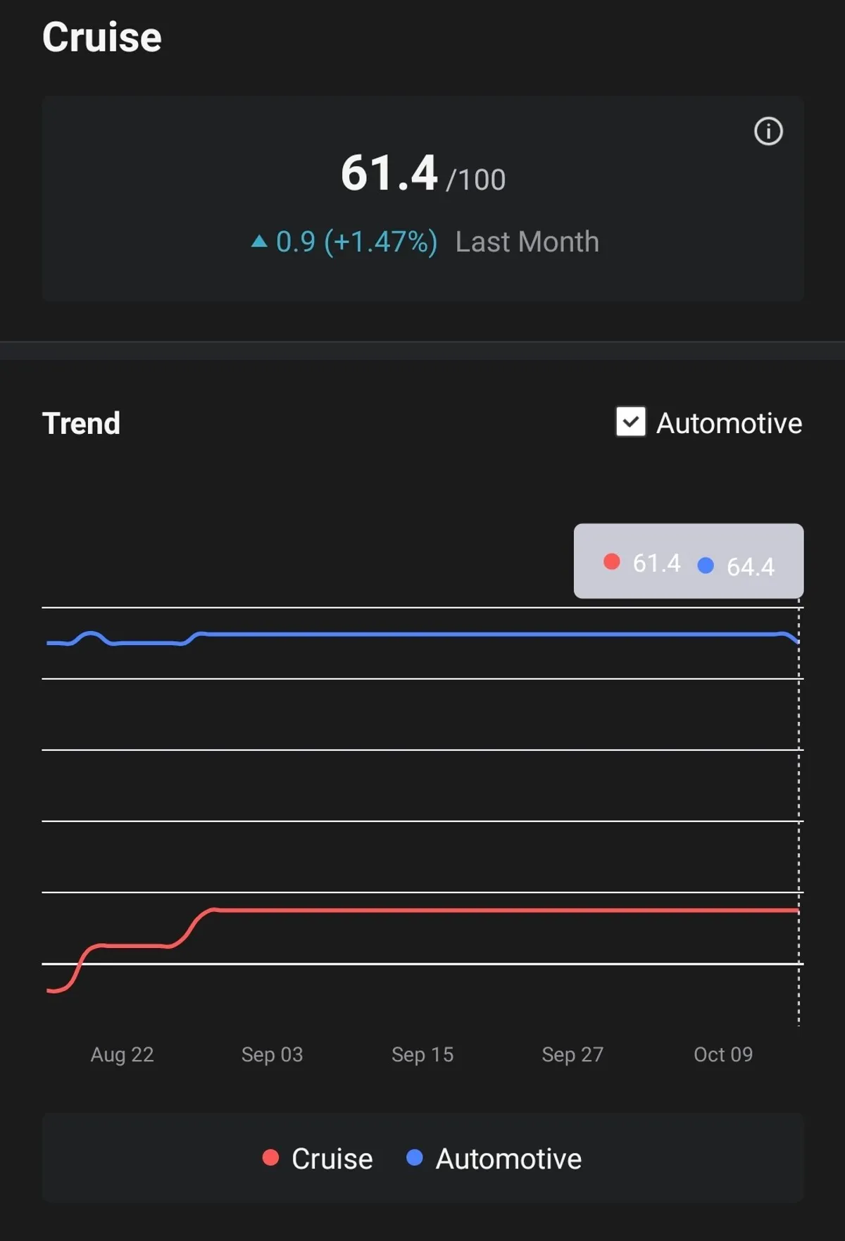The height and width of the screenshot is (1241, 845).
Task: Select the Aug 22 date on axis
Action: pyautogui.click(x=122, y=1054)
